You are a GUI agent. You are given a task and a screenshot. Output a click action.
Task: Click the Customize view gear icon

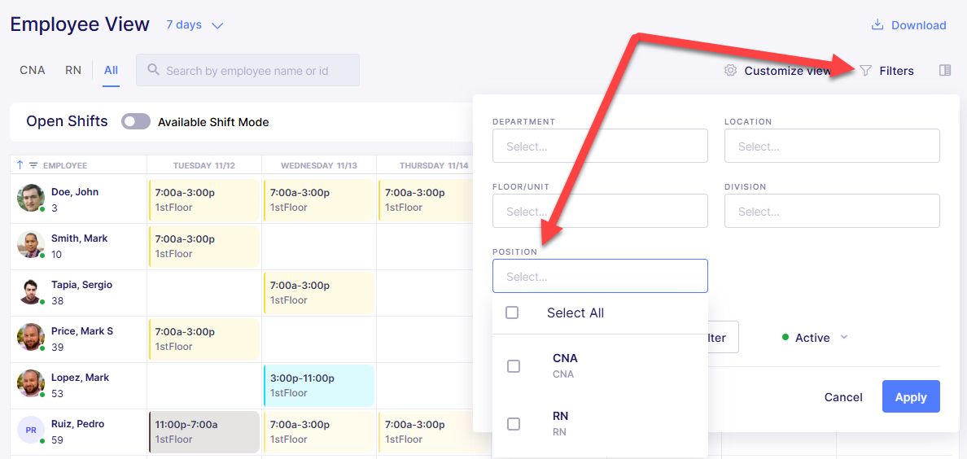point(731,70)
